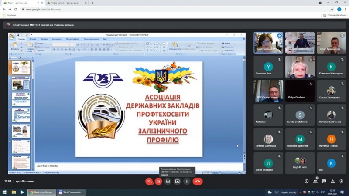Click the 'Ещё 40 чел.' tile
349x196 pixels.
coord(300,163)
